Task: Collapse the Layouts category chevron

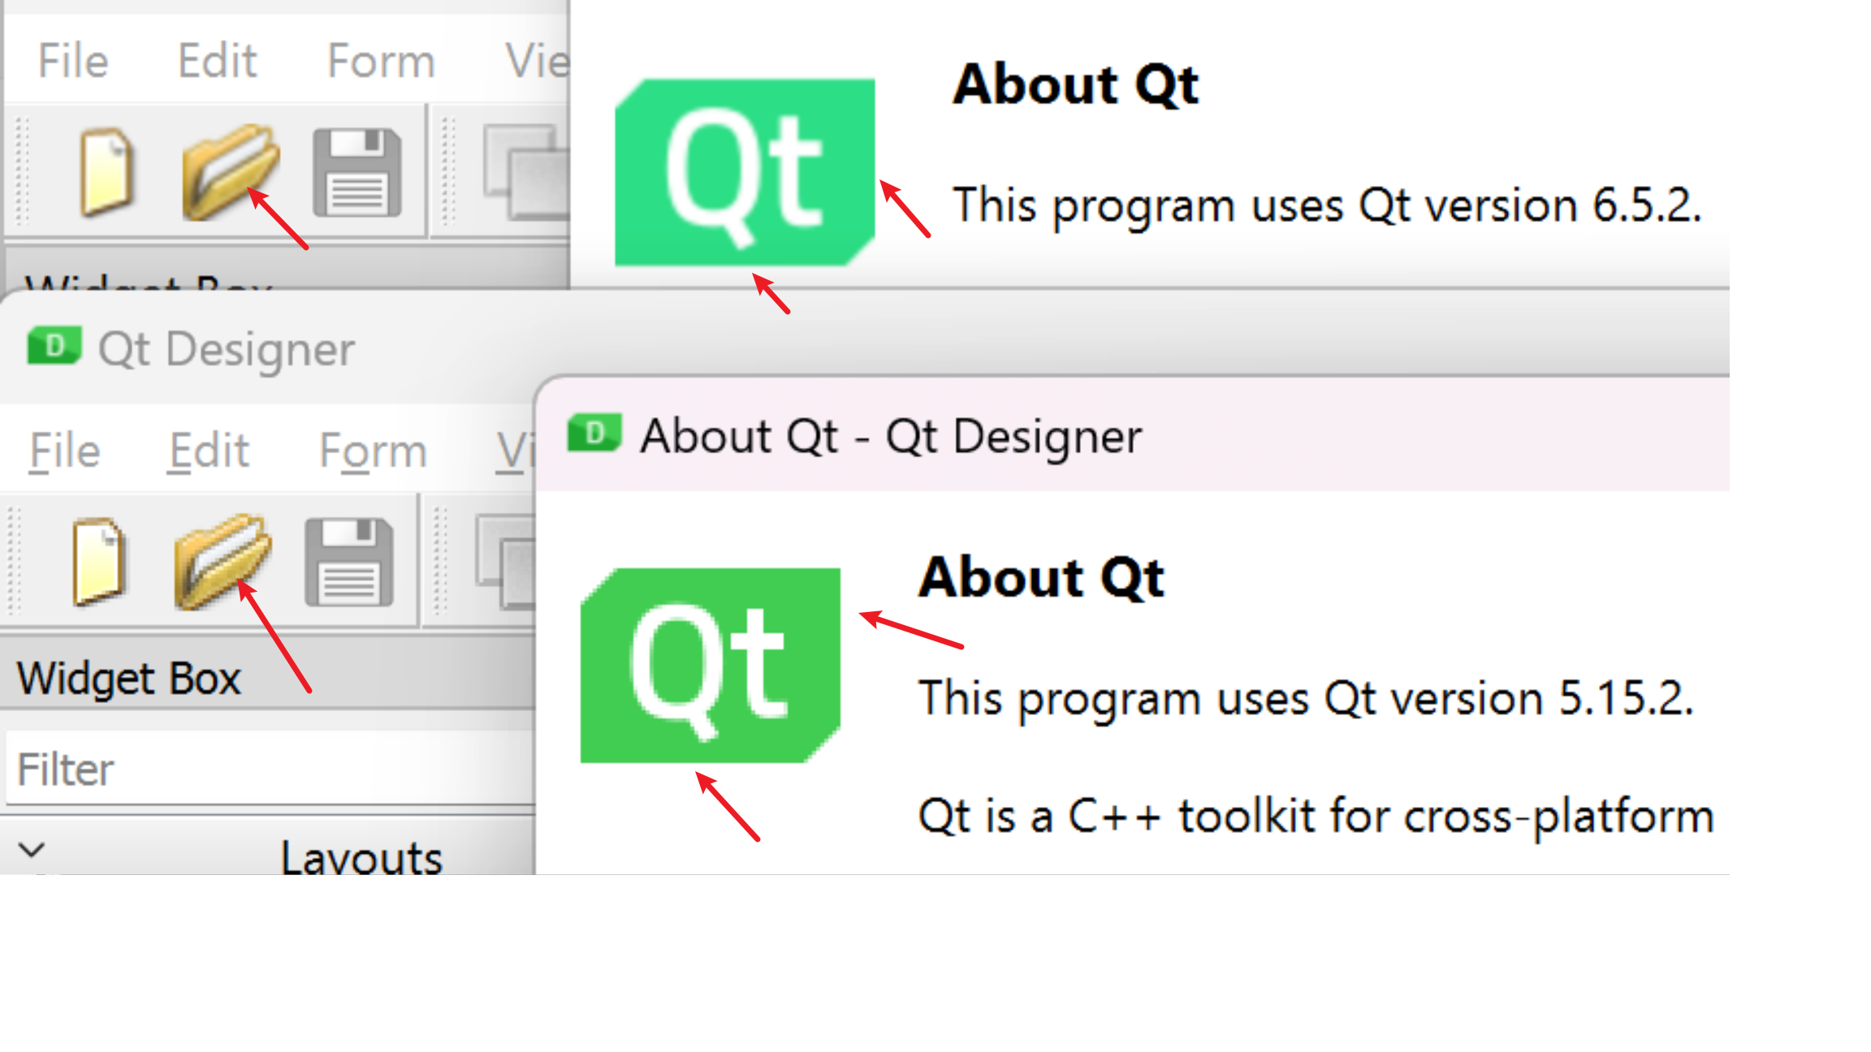Action: [32, 850]
